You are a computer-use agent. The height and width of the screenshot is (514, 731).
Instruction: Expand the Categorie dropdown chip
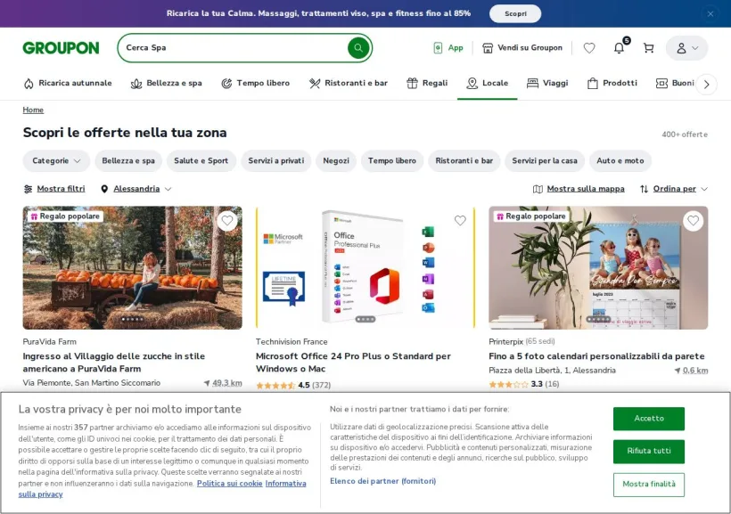point(56,160)
